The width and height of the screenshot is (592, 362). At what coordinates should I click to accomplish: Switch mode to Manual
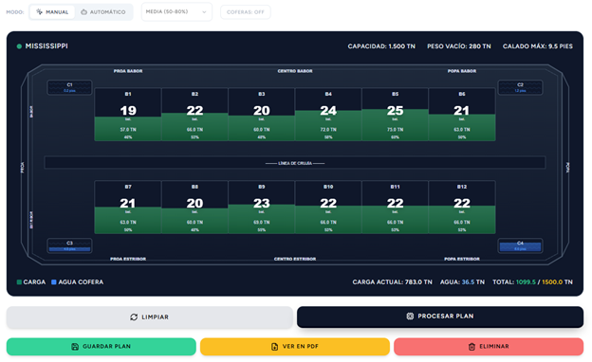point(52,12)
